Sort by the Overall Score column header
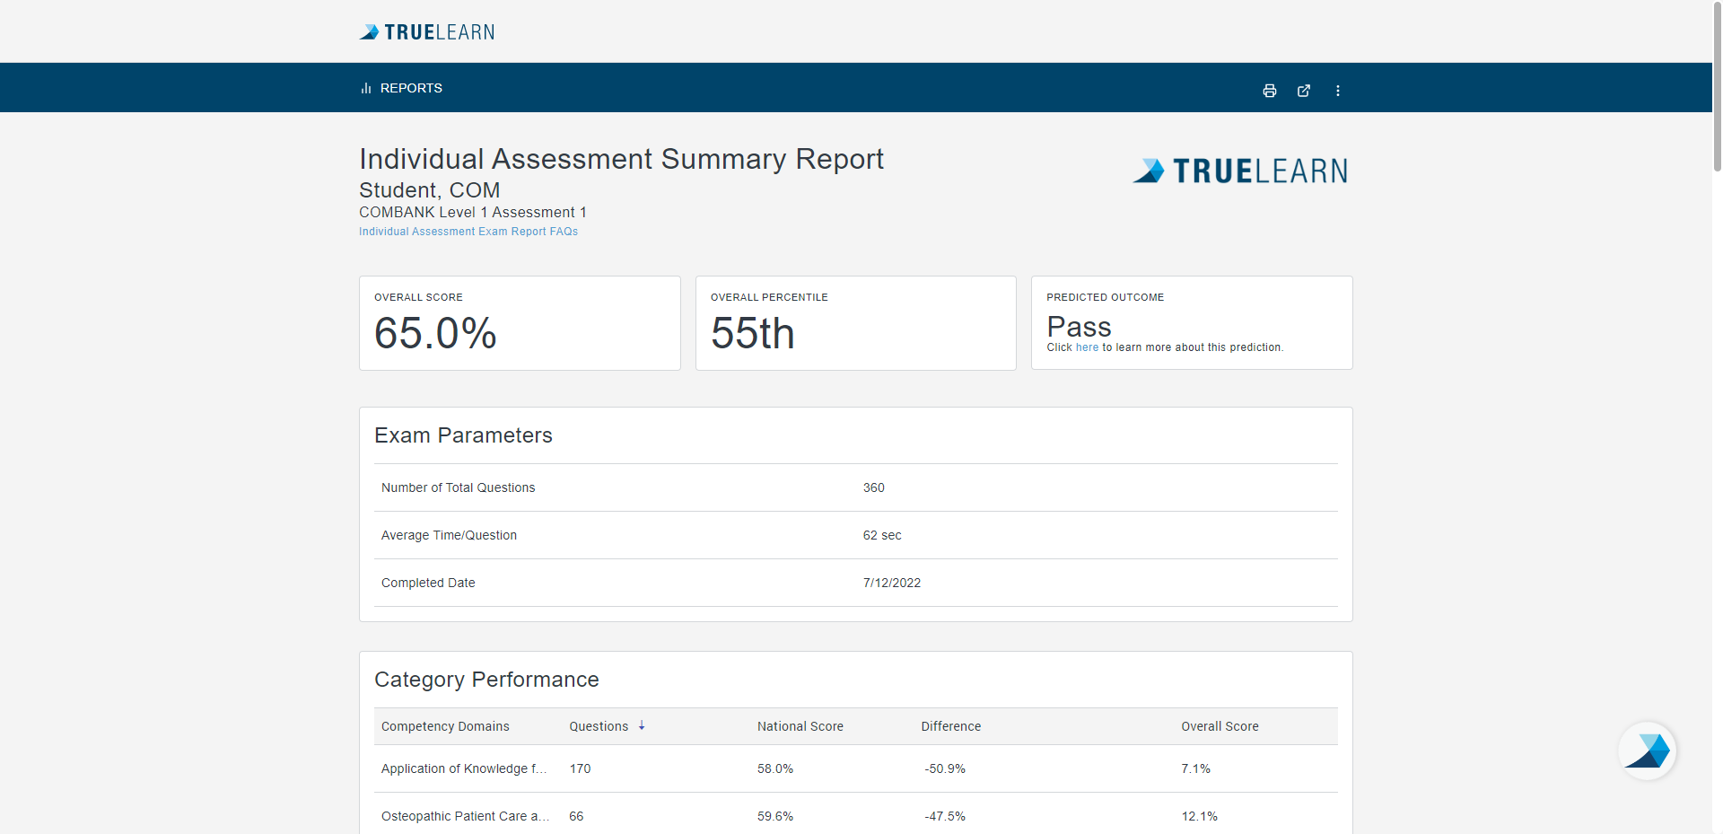1723x834 pixels. tap(1220, 726)
